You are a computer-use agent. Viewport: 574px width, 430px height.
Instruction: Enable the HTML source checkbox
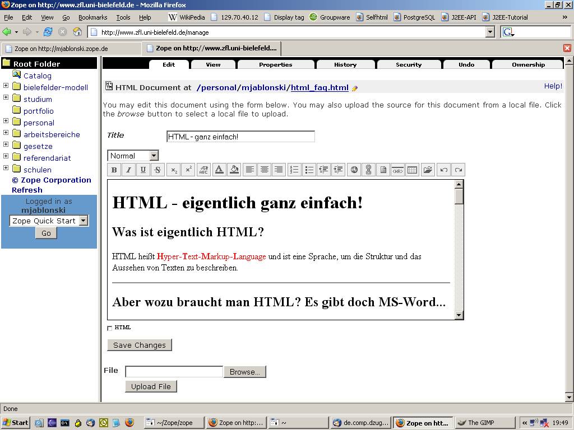pos(110,328)
